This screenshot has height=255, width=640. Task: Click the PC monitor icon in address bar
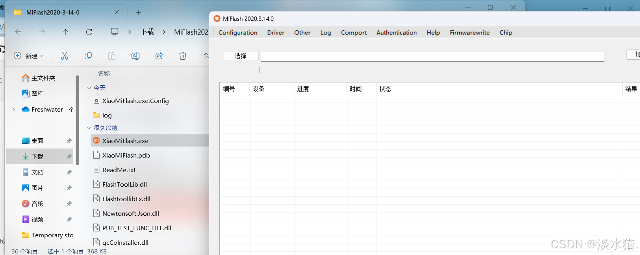(115, 32)
